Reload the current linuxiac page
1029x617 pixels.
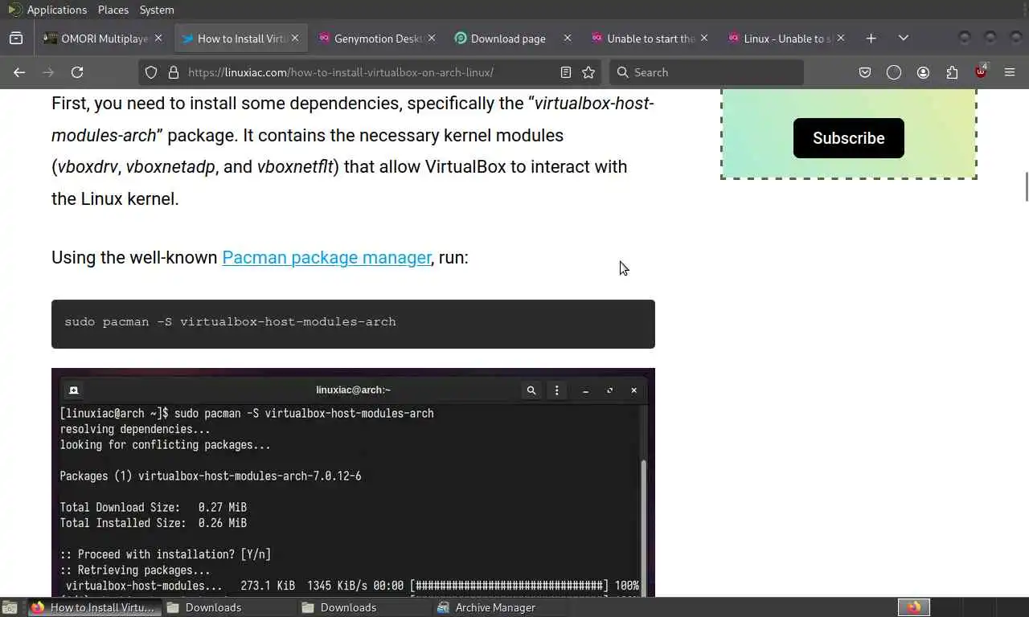coord(77,72)
